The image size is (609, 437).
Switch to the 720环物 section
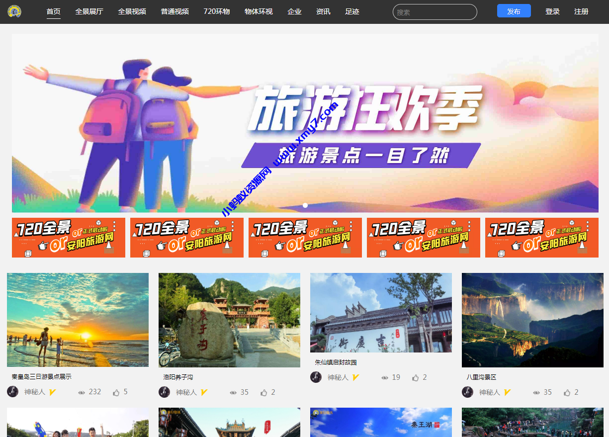[x=216, y=11]
